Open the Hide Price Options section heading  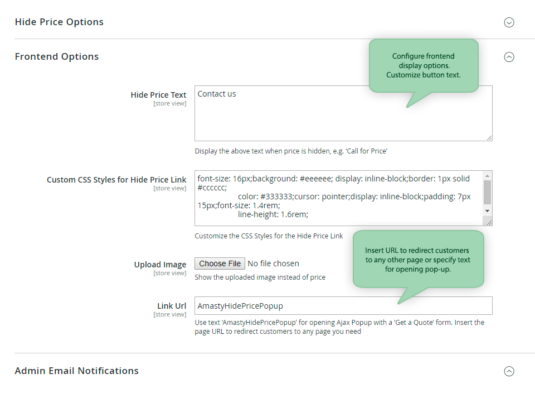coord(59,22)
